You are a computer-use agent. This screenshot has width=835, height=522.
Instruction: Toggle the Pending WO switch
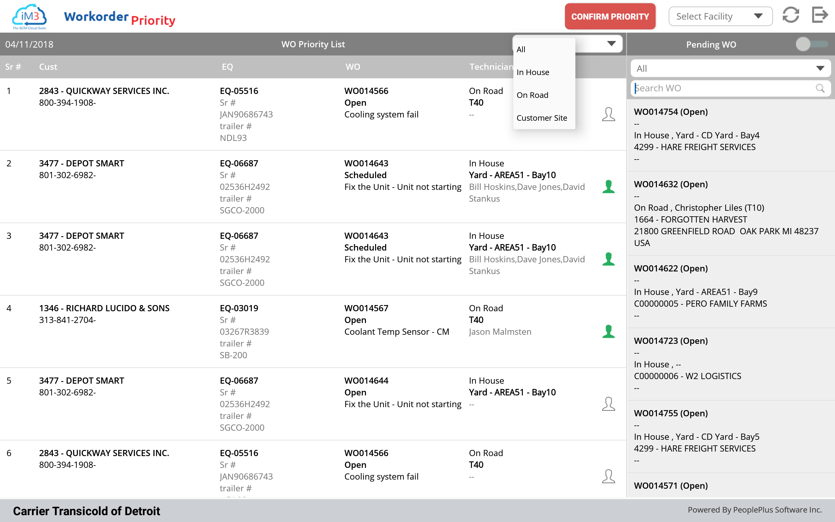pyautogui.click(x=812, y=44)
